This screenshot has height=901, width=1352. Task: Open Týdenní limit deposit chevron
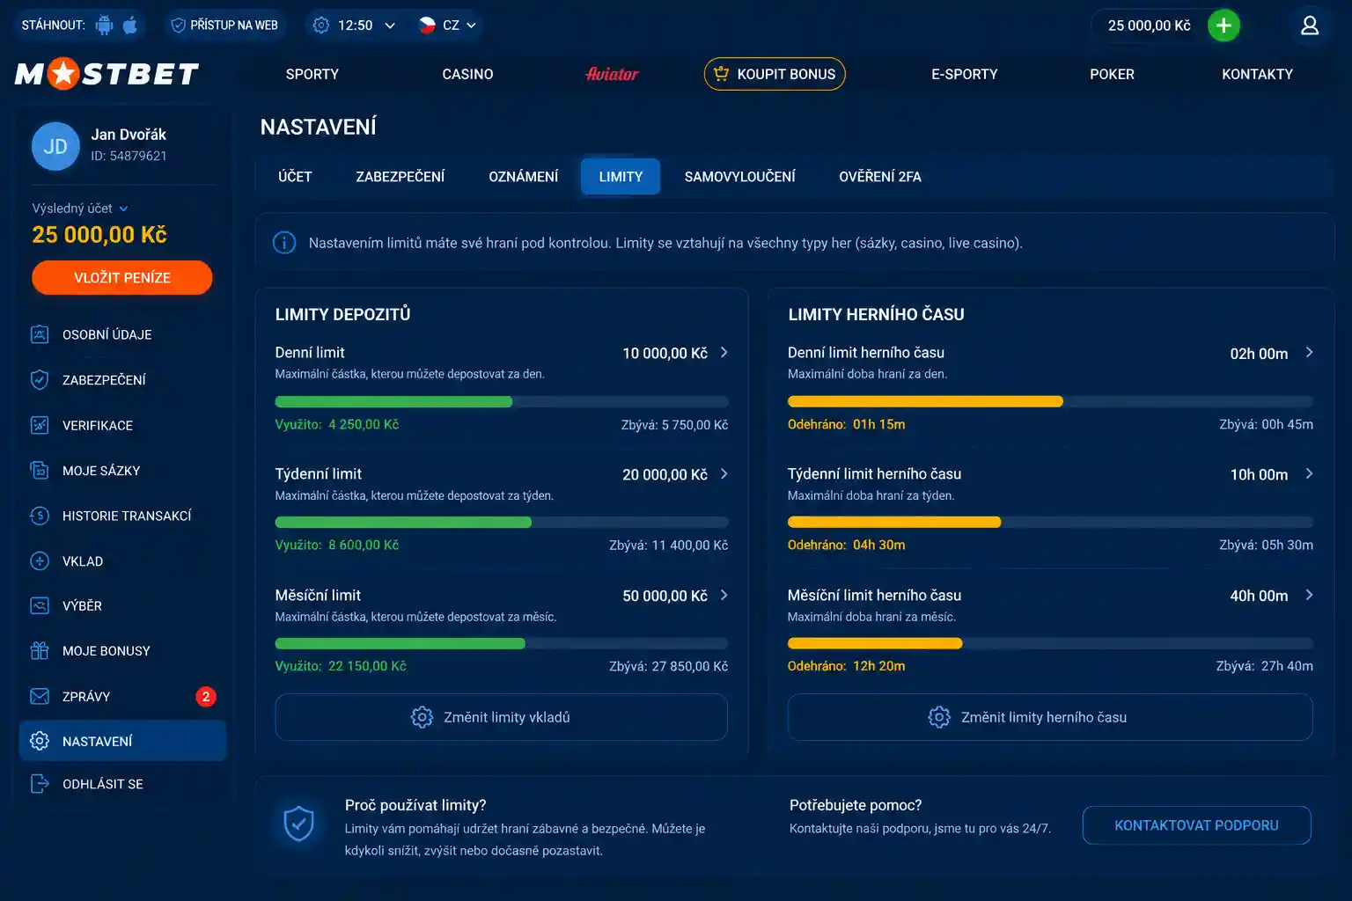[724, 473]
